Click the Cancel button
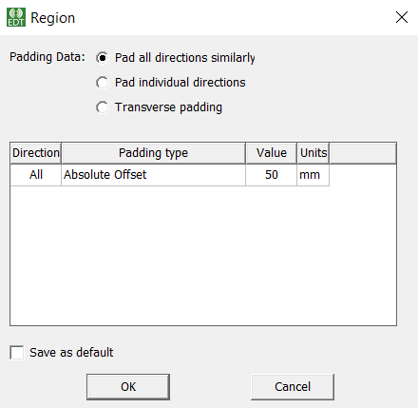Viewport: 418px width, 408px height. [293, 387]
